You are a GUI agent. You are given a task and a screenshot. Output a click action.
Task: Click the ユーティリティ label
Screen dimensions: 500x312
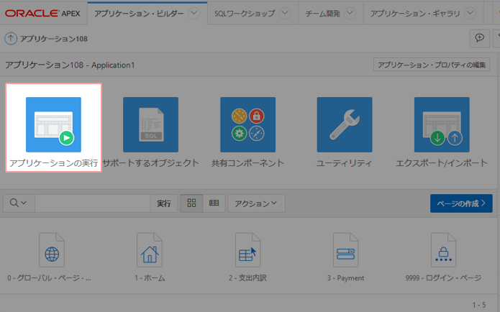pos(345,163)
